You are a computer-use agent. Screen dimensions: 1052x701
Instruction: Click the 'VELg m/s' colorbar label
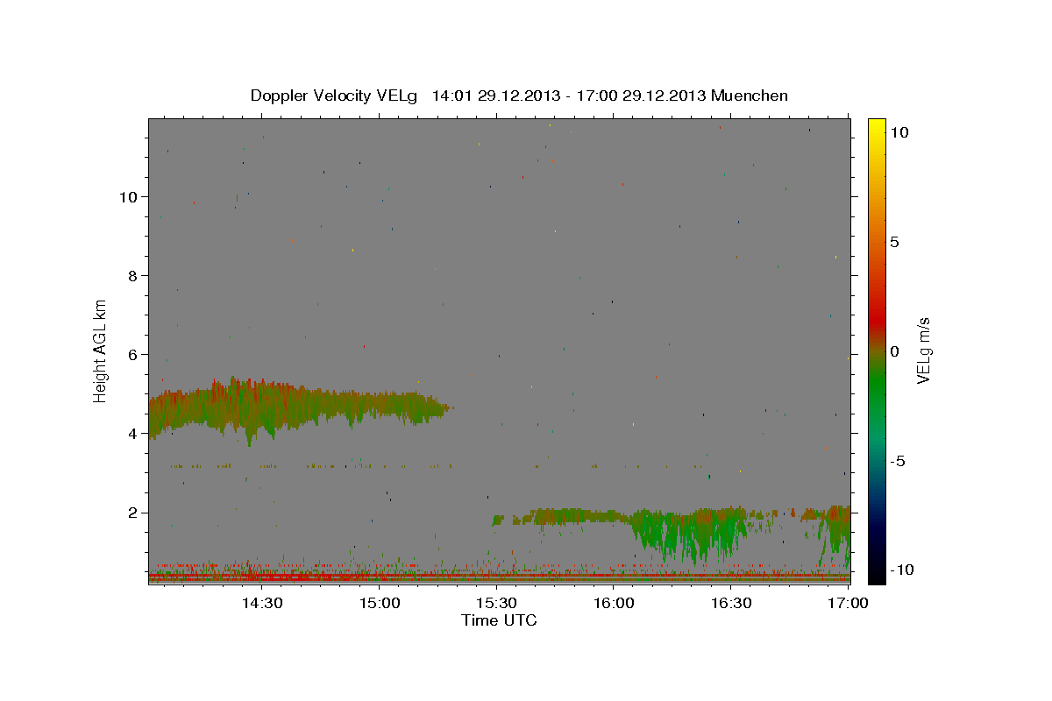tap(922, 351)
